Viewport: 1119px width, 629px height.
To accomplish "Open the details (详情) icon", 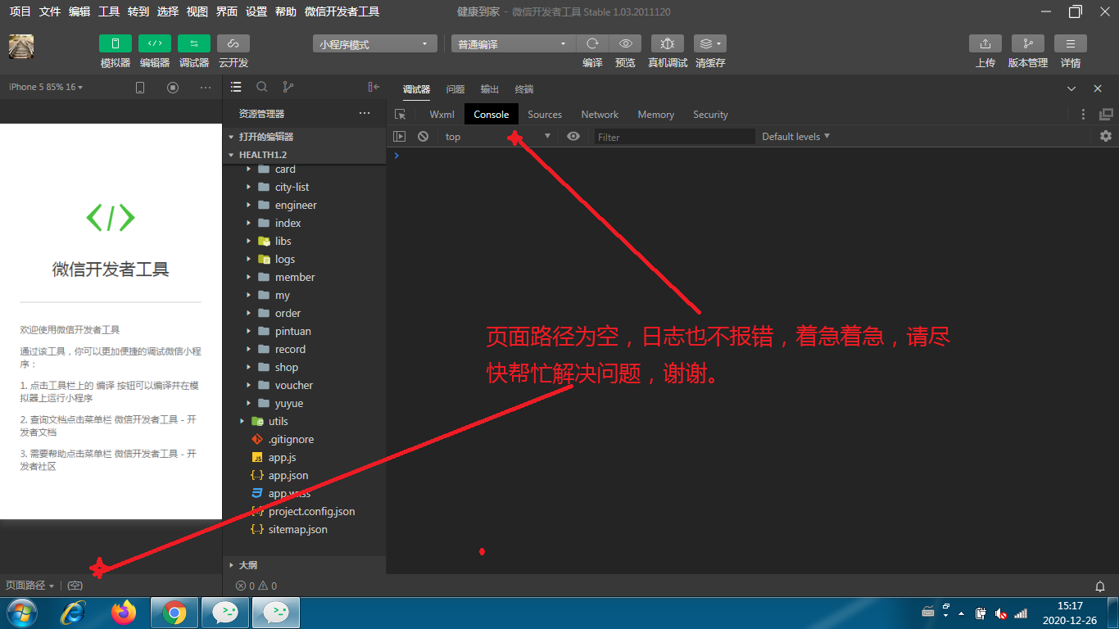I will [x=1071, y=43].
